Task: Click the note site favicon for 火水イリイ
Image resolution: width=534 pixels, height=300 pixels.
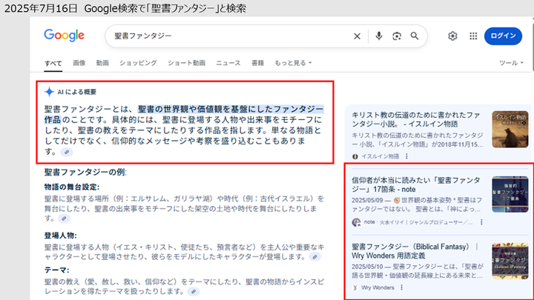Action: [356, 222]
